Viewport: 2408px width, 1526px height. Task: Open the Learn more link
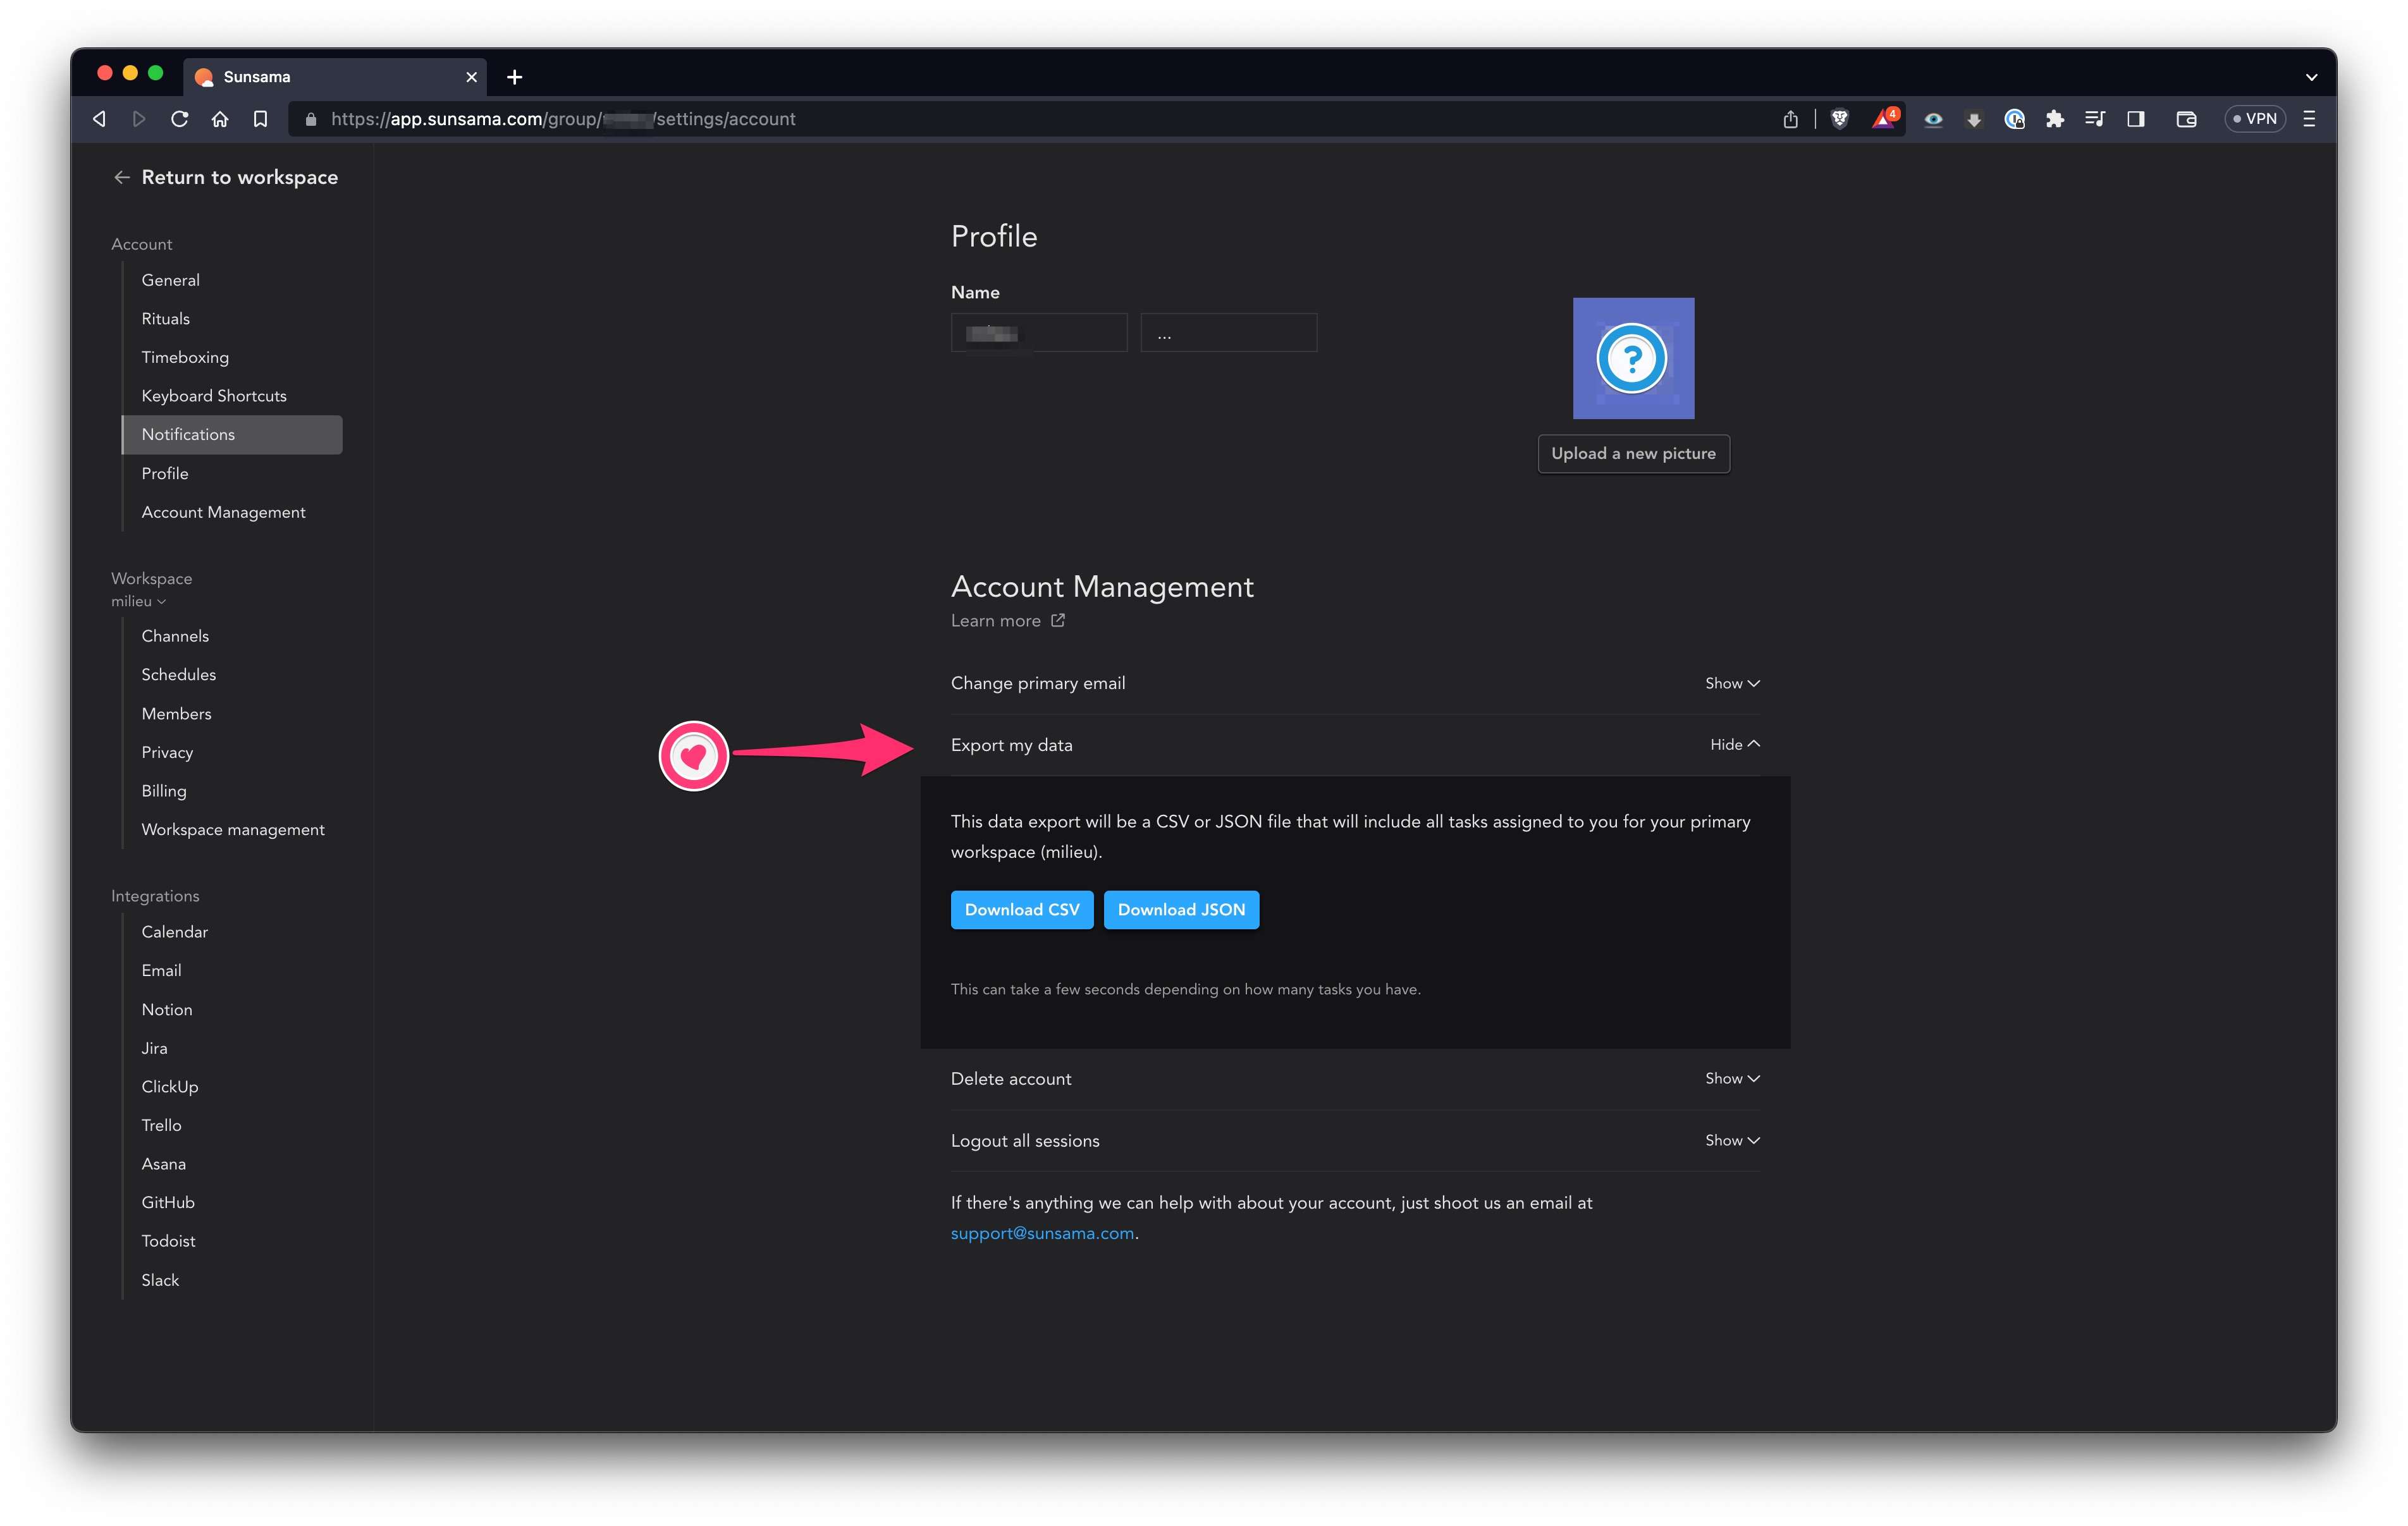[x=996, y=621]
